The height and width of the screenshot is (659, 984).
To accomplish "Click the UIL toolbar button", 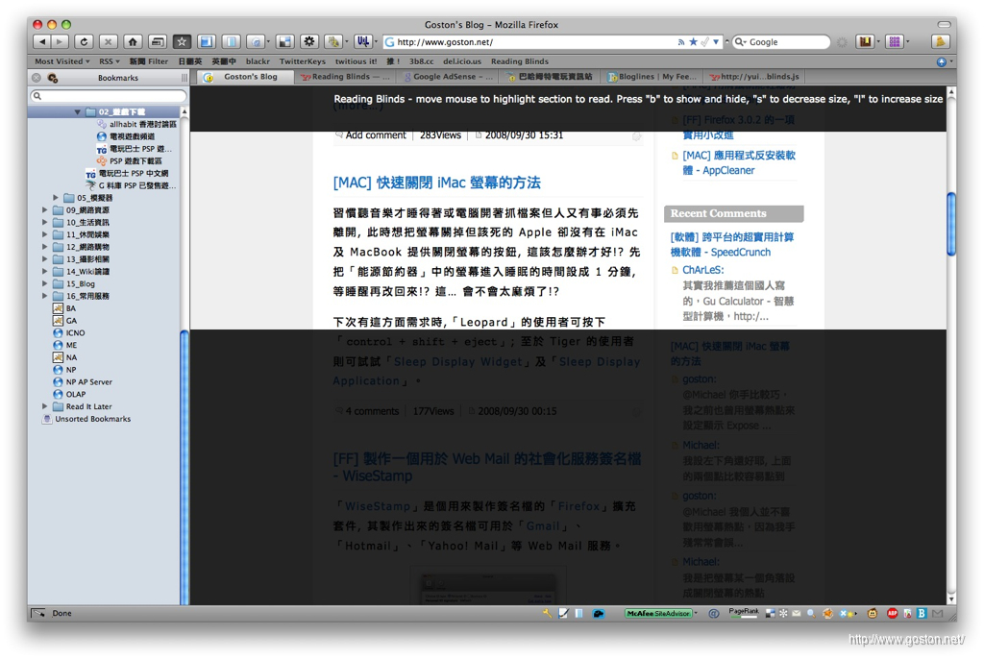I will pos(362,42).
